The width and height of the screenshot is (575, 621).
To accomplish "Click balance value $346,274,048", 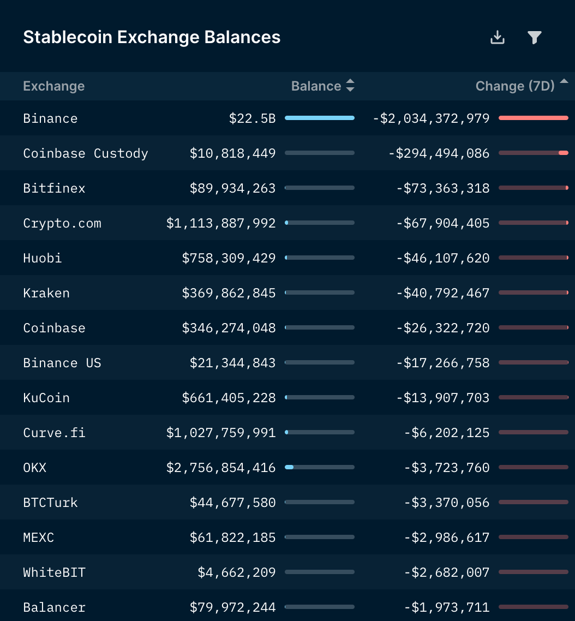I will pyautogui.click(x=229, y=328).
